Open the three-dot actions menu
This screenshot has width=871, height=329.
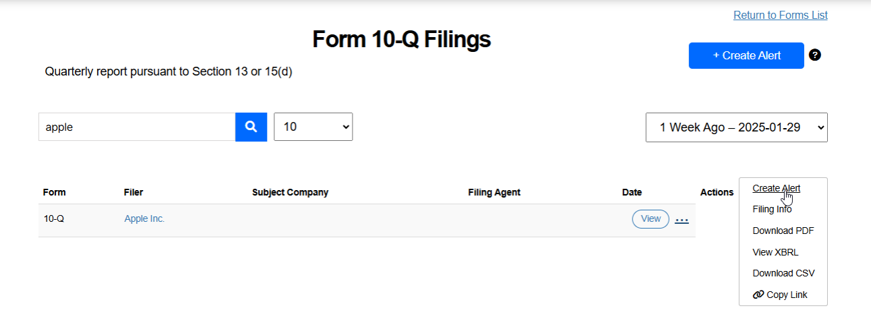[x=682, y=220]
